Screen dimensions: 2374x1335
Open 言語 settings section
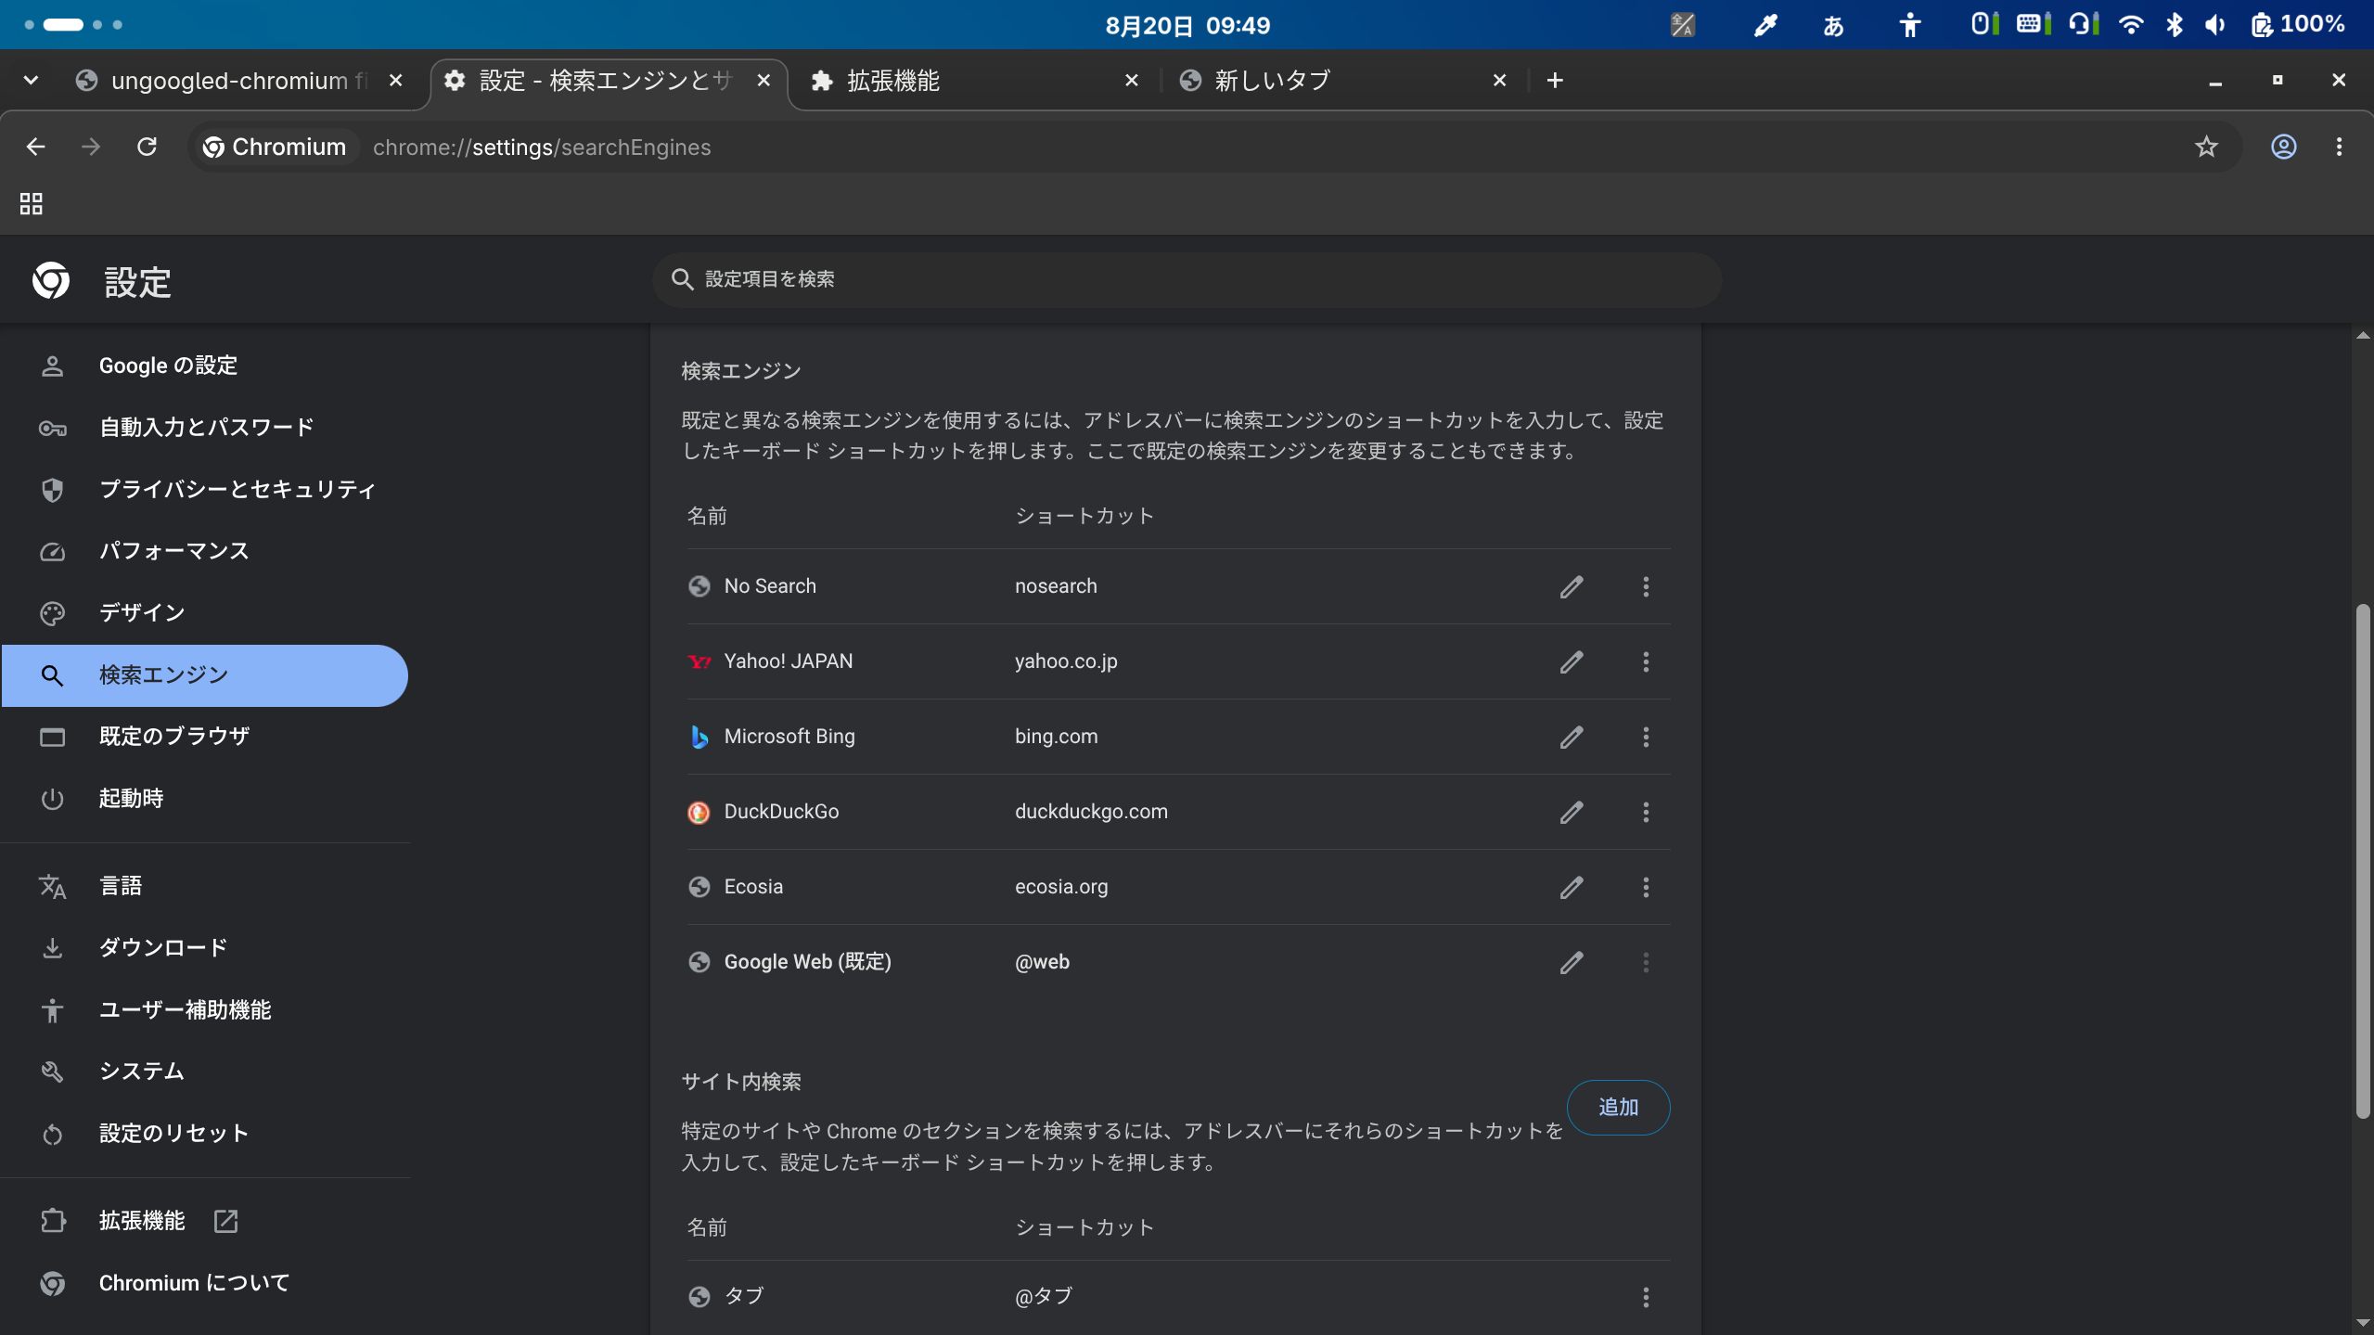(205, 886)
